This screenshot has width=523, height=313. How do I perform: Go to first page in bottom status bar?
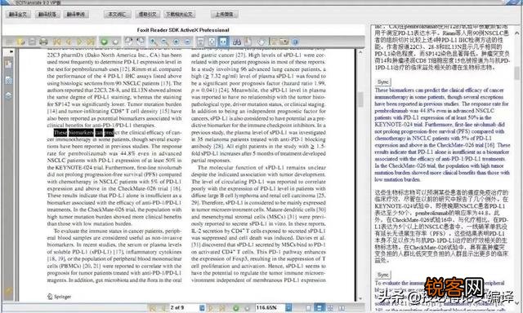coord(153,307)
